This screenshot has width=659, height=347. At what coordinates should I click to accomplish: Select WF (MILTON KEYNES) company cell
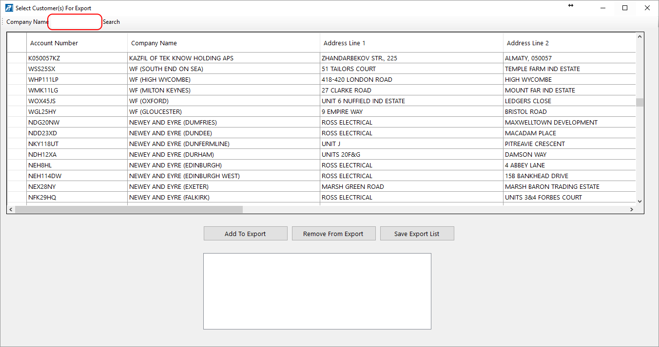coord(224,90)
